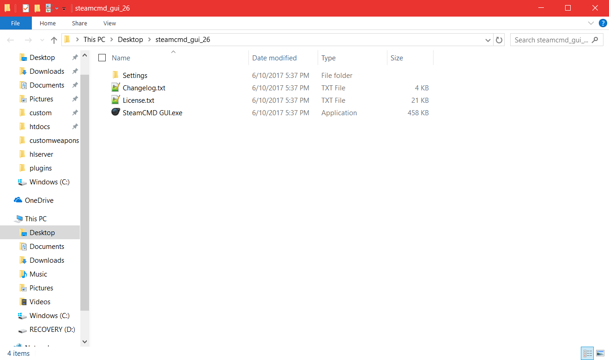Click the Properties quick access icon
This screenshot has height=360, width=609.
(x=26, y=8)
